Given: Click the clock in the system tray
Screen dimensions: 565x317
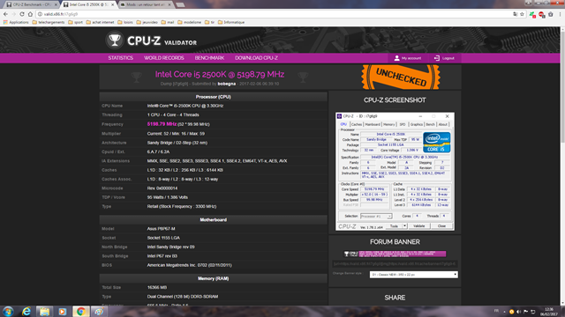Looking at the screenshot, I should point(549,312).
